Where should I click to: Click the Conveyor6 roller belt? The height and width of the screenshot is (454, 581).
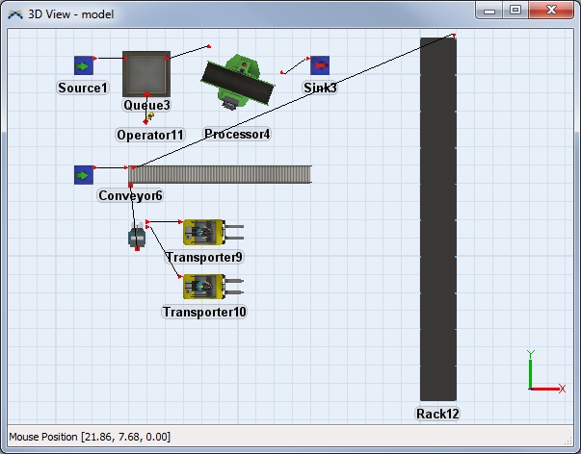click(x=222, y=174)
